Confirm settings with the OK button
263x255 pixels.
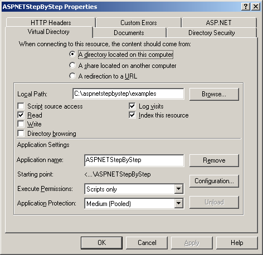point(101,243)
